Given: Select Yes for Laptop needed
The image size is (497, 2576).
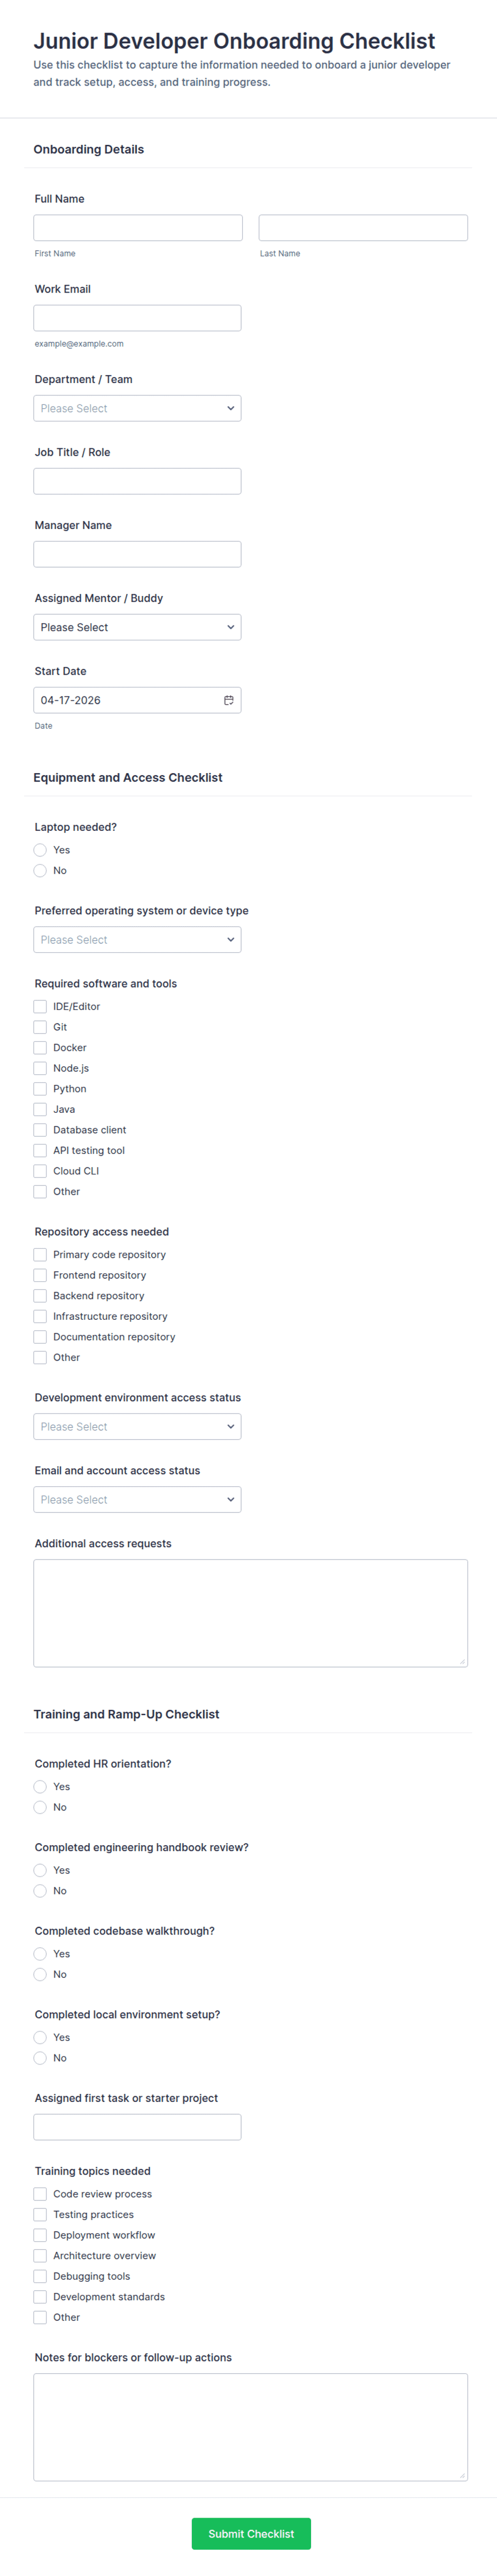Looking at the screenshot, I should coord(40,849).
